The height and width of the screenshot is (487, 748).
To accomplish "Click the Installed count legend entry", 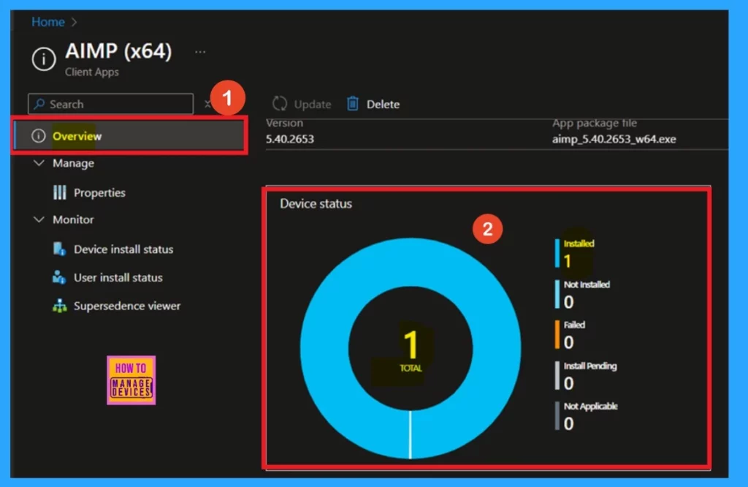I will [x=575, y=253].
